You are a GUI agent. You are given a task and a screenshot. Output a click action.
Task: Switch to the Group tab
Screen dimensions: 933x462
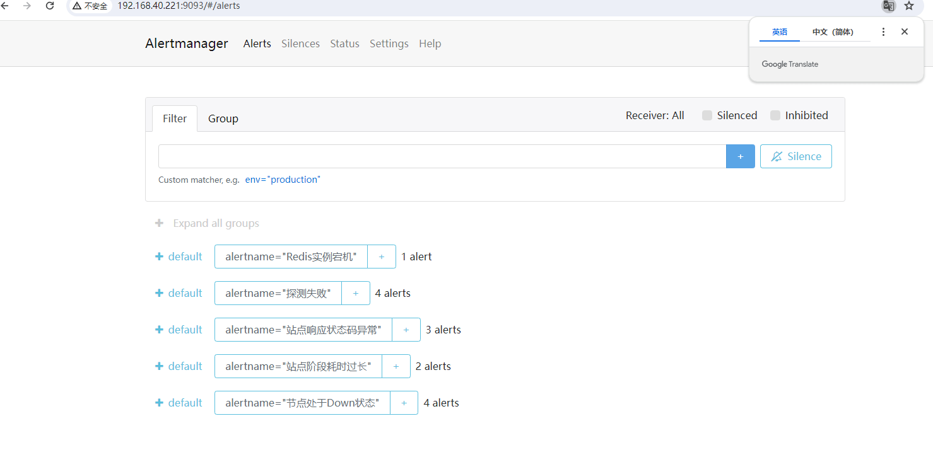tap(223, 118)
